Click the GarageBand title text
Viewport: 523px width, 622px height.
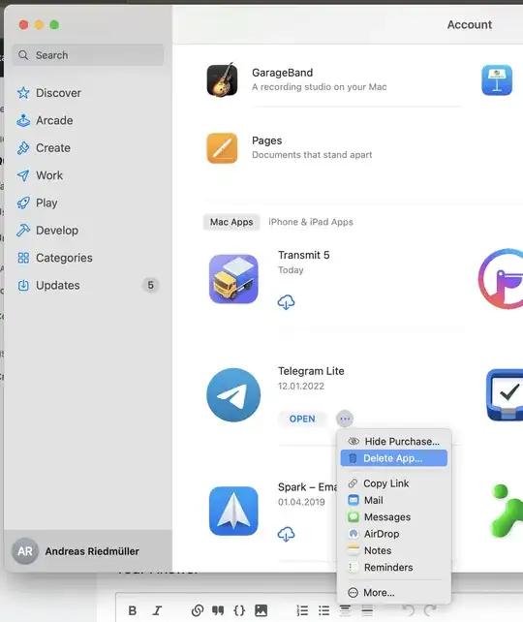pos(282,73)
